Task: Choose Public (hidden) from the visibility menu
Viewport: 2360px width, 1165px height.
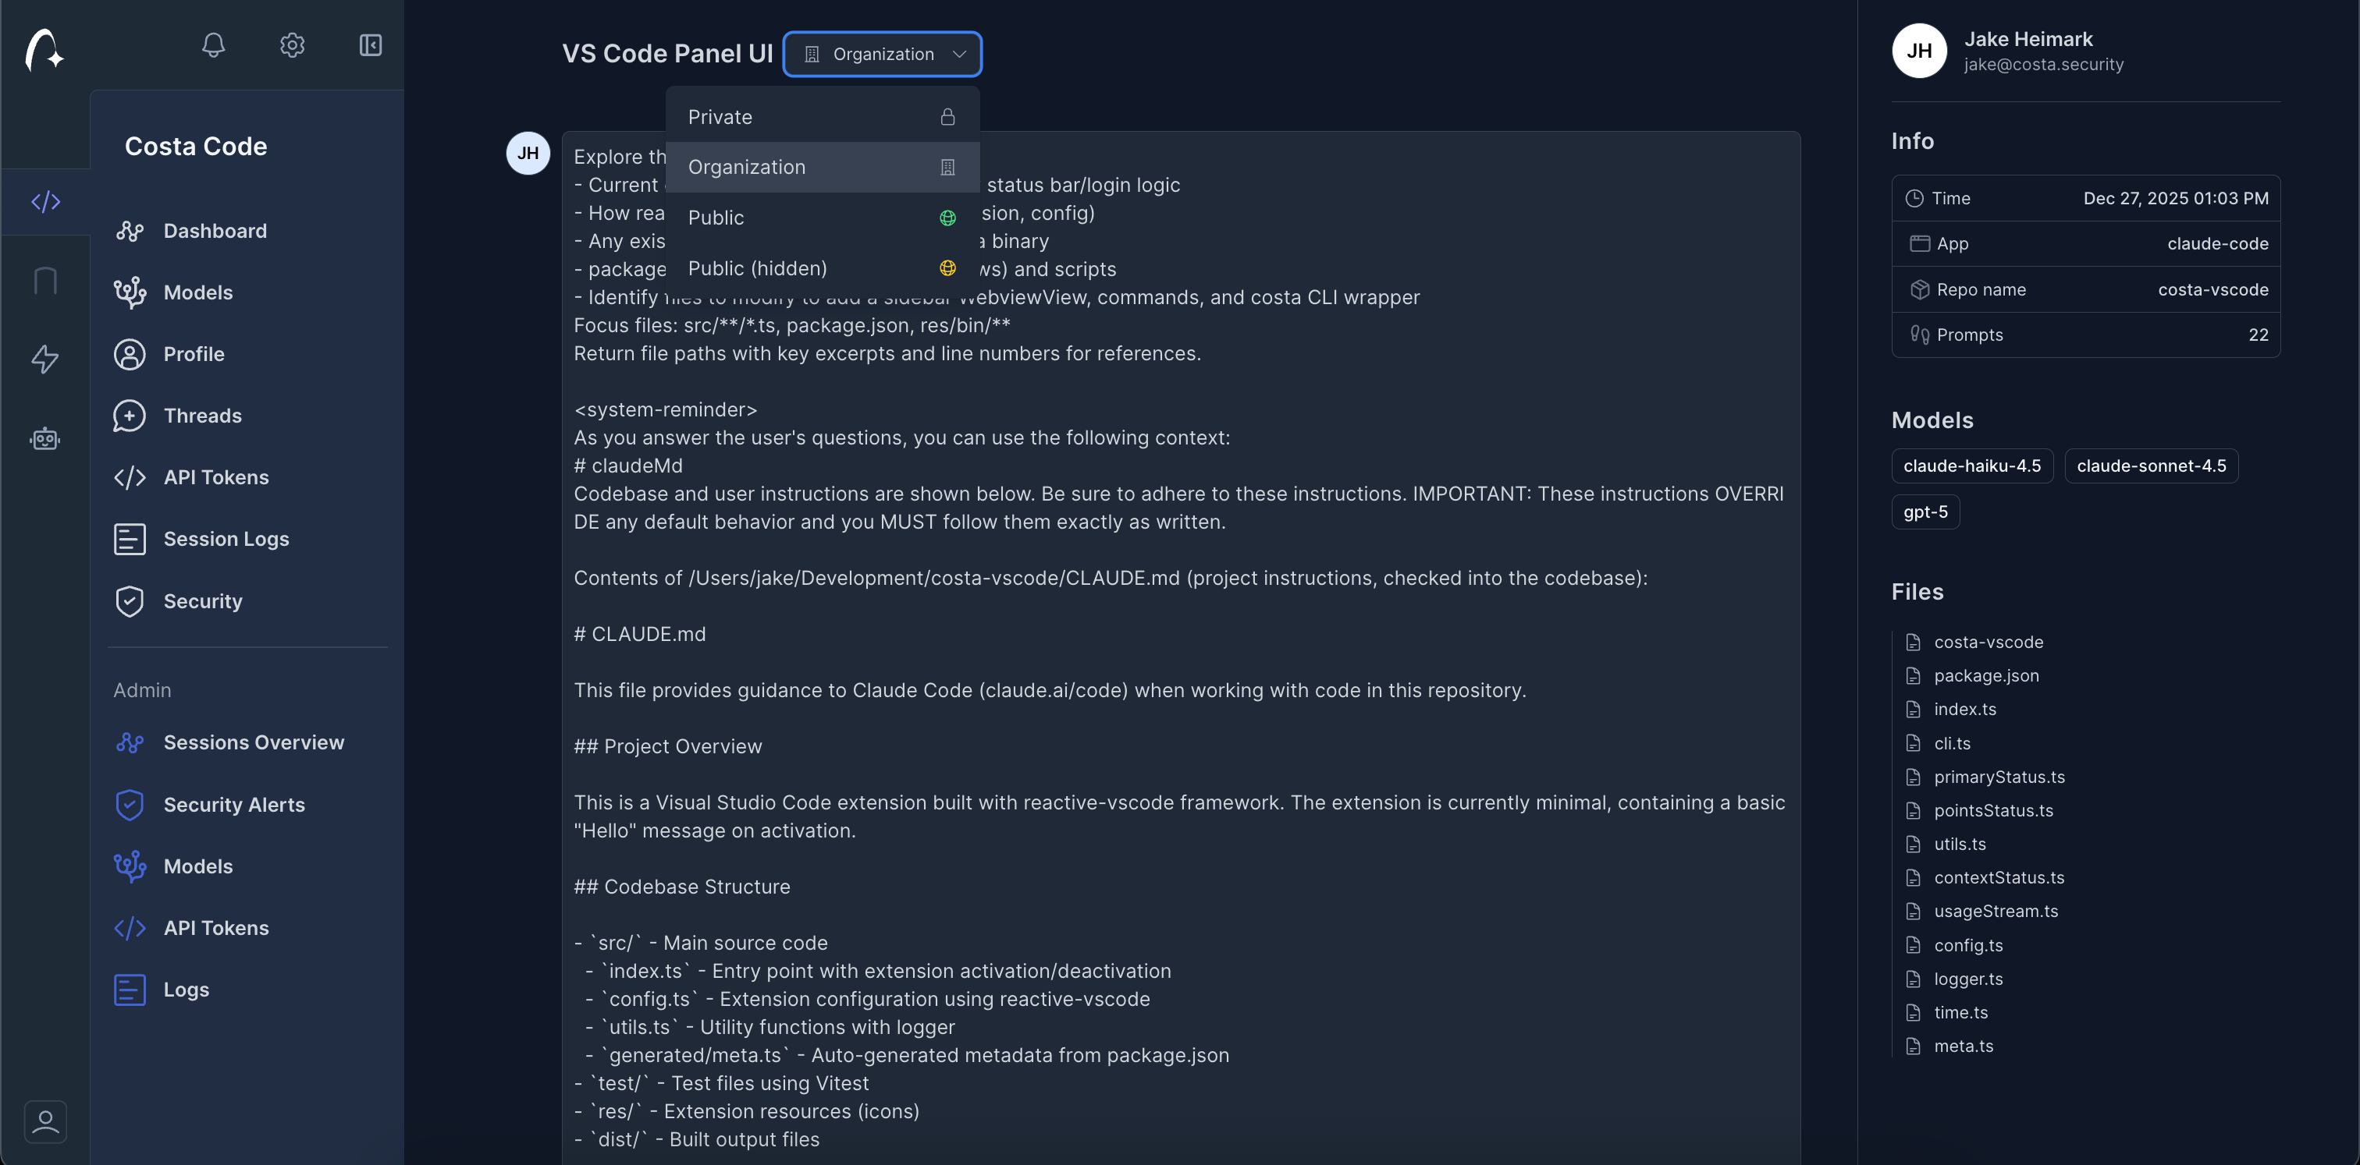Action: pyautogui.click(x=822, y=268)
